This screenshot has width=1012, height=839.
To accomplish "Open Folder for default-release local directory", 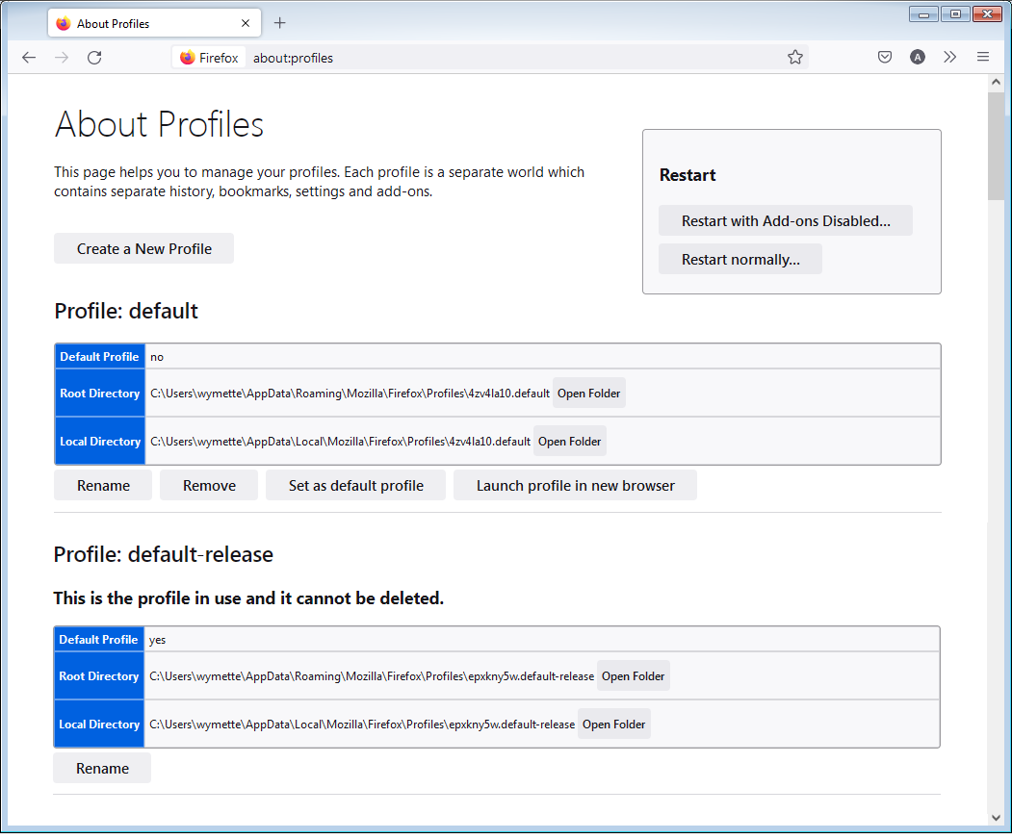I will [613, 725].
